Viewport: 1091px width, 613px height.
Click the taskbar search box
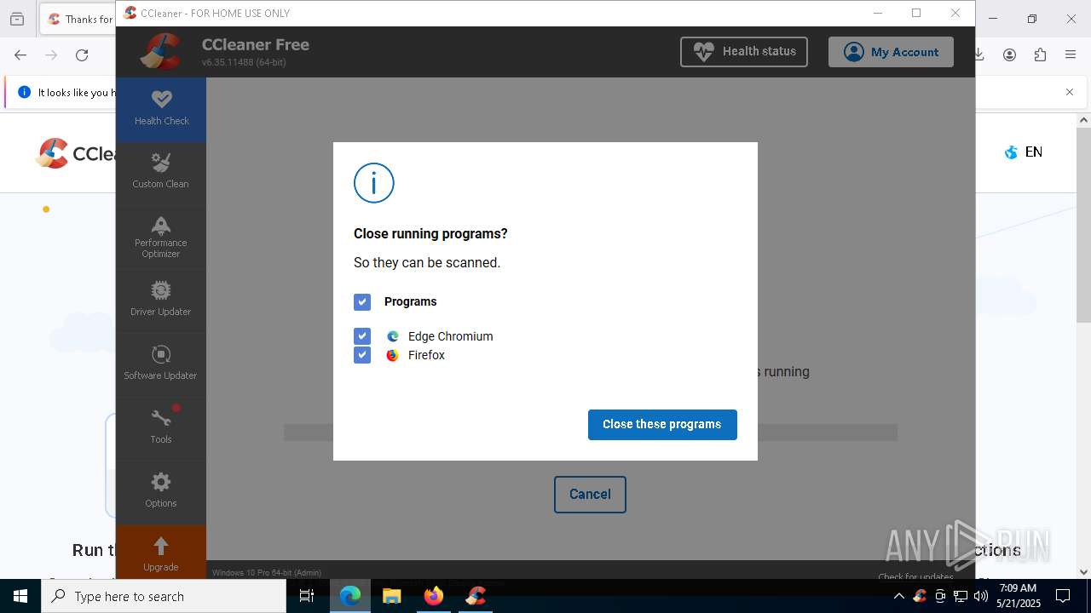(x=164, y=596)
